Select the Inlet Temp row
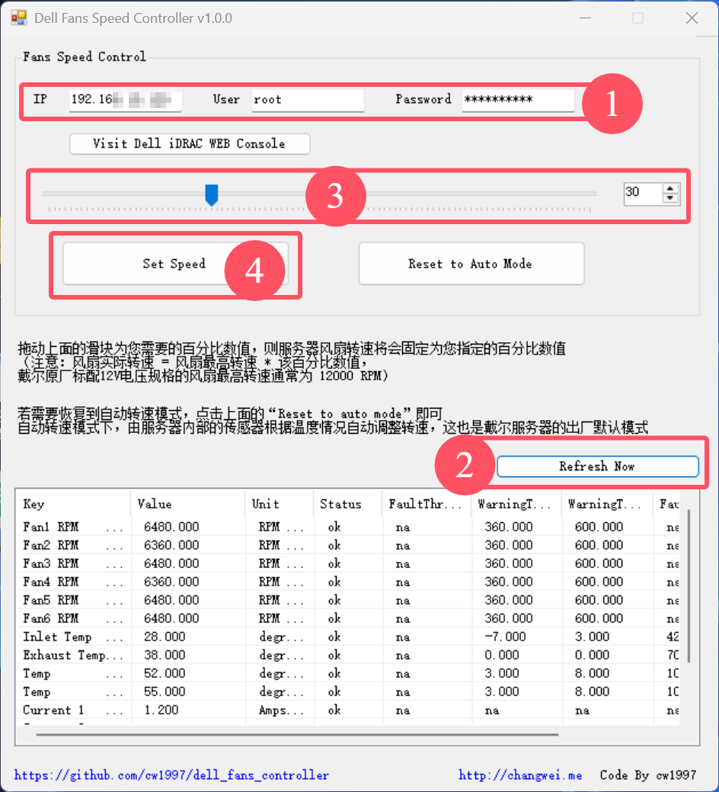Screen dimensions: 719x792 (347, 636)
